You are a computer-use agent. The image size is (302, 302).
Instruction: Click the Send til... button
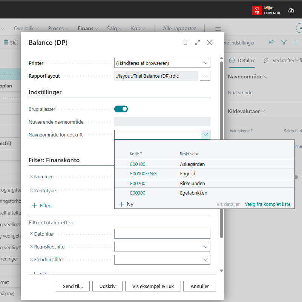pyautogui.click(x=73, y=286)
